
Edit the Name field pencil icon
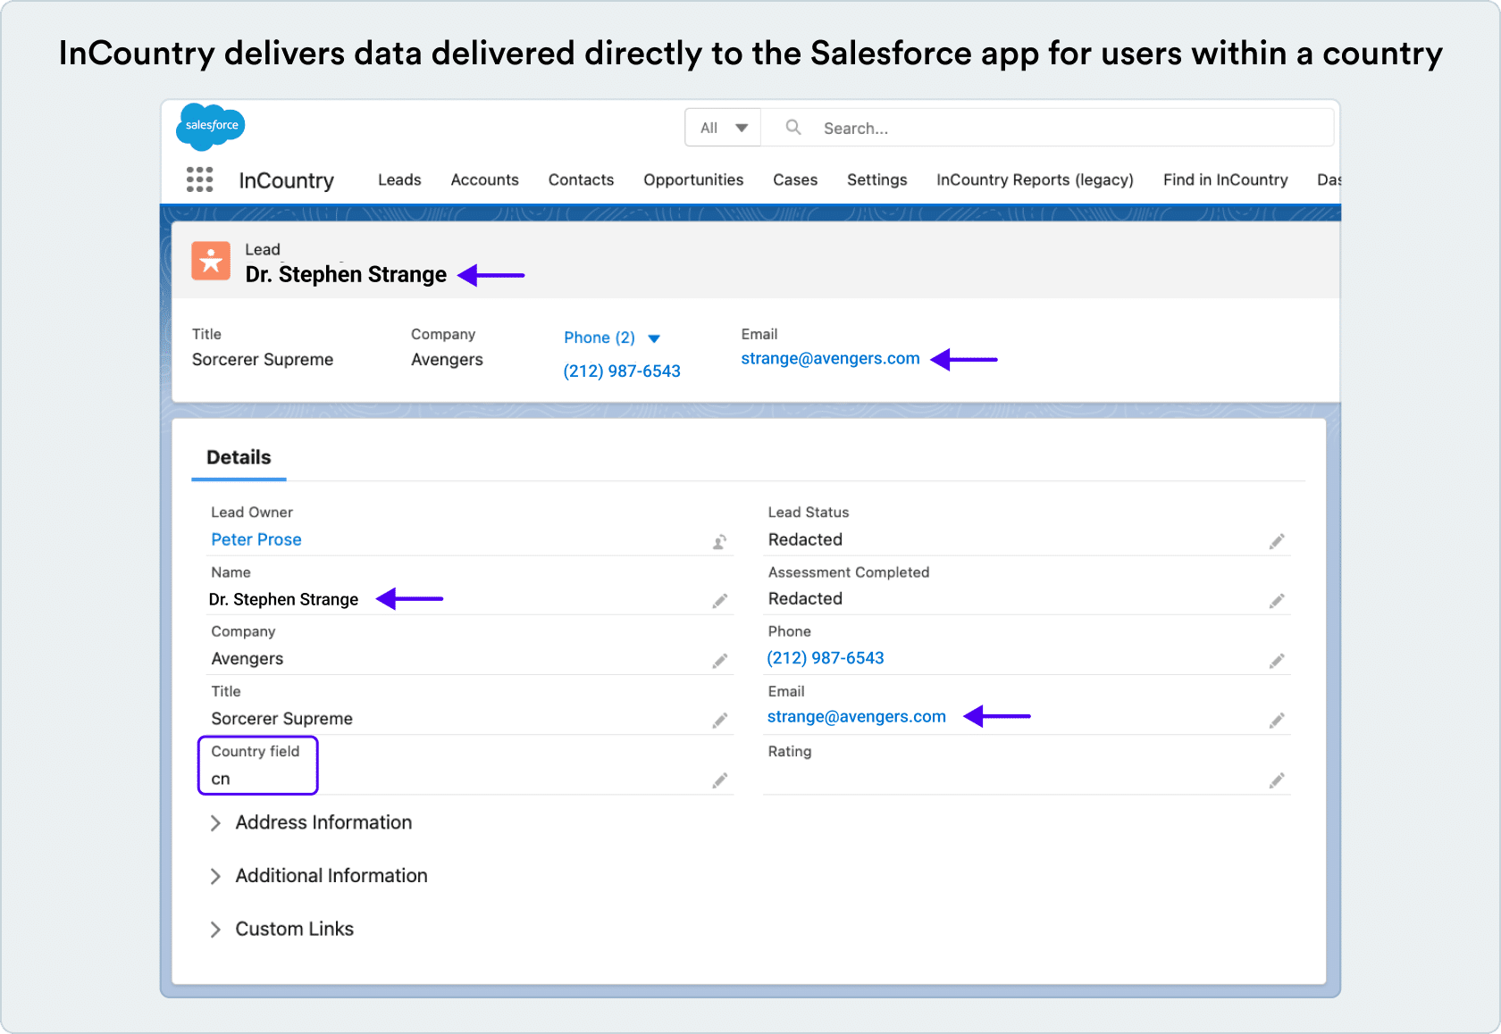click(x=719, y=601)
